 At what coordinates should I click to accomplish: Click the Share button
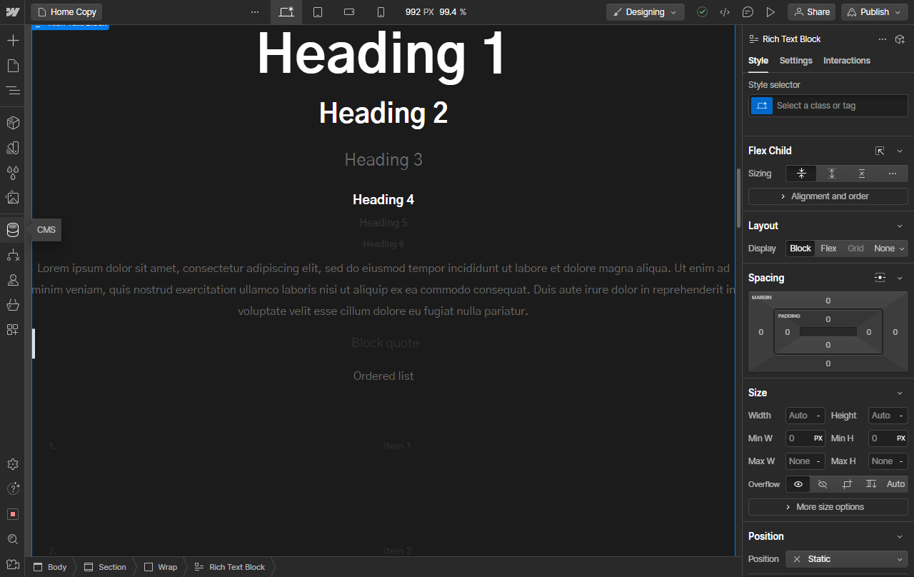coord(811,12)
